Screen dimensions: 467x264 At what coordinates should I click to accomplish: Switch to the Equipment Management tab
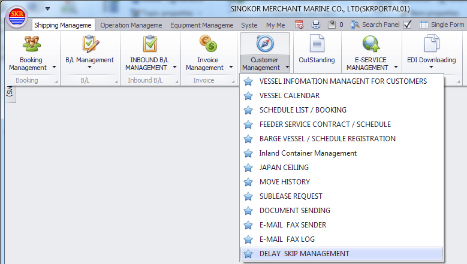[201, 25]
